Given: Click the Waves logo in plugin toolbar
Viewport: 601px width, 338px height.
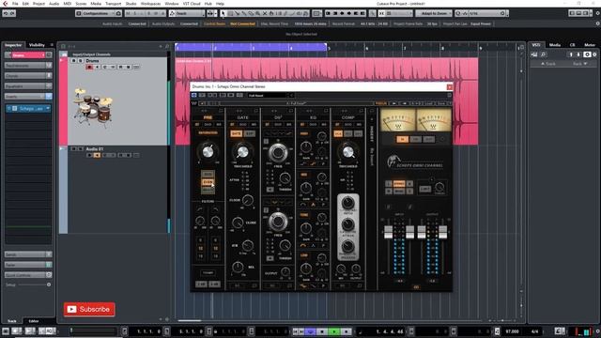Looking at the screenshot, I should pos(194,103).
